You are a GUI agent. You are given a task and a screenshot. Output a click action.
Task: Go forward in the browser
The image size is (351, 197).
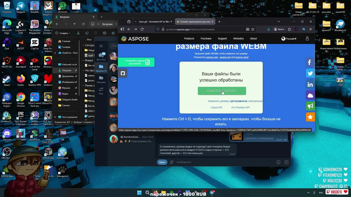click(135, 29)
